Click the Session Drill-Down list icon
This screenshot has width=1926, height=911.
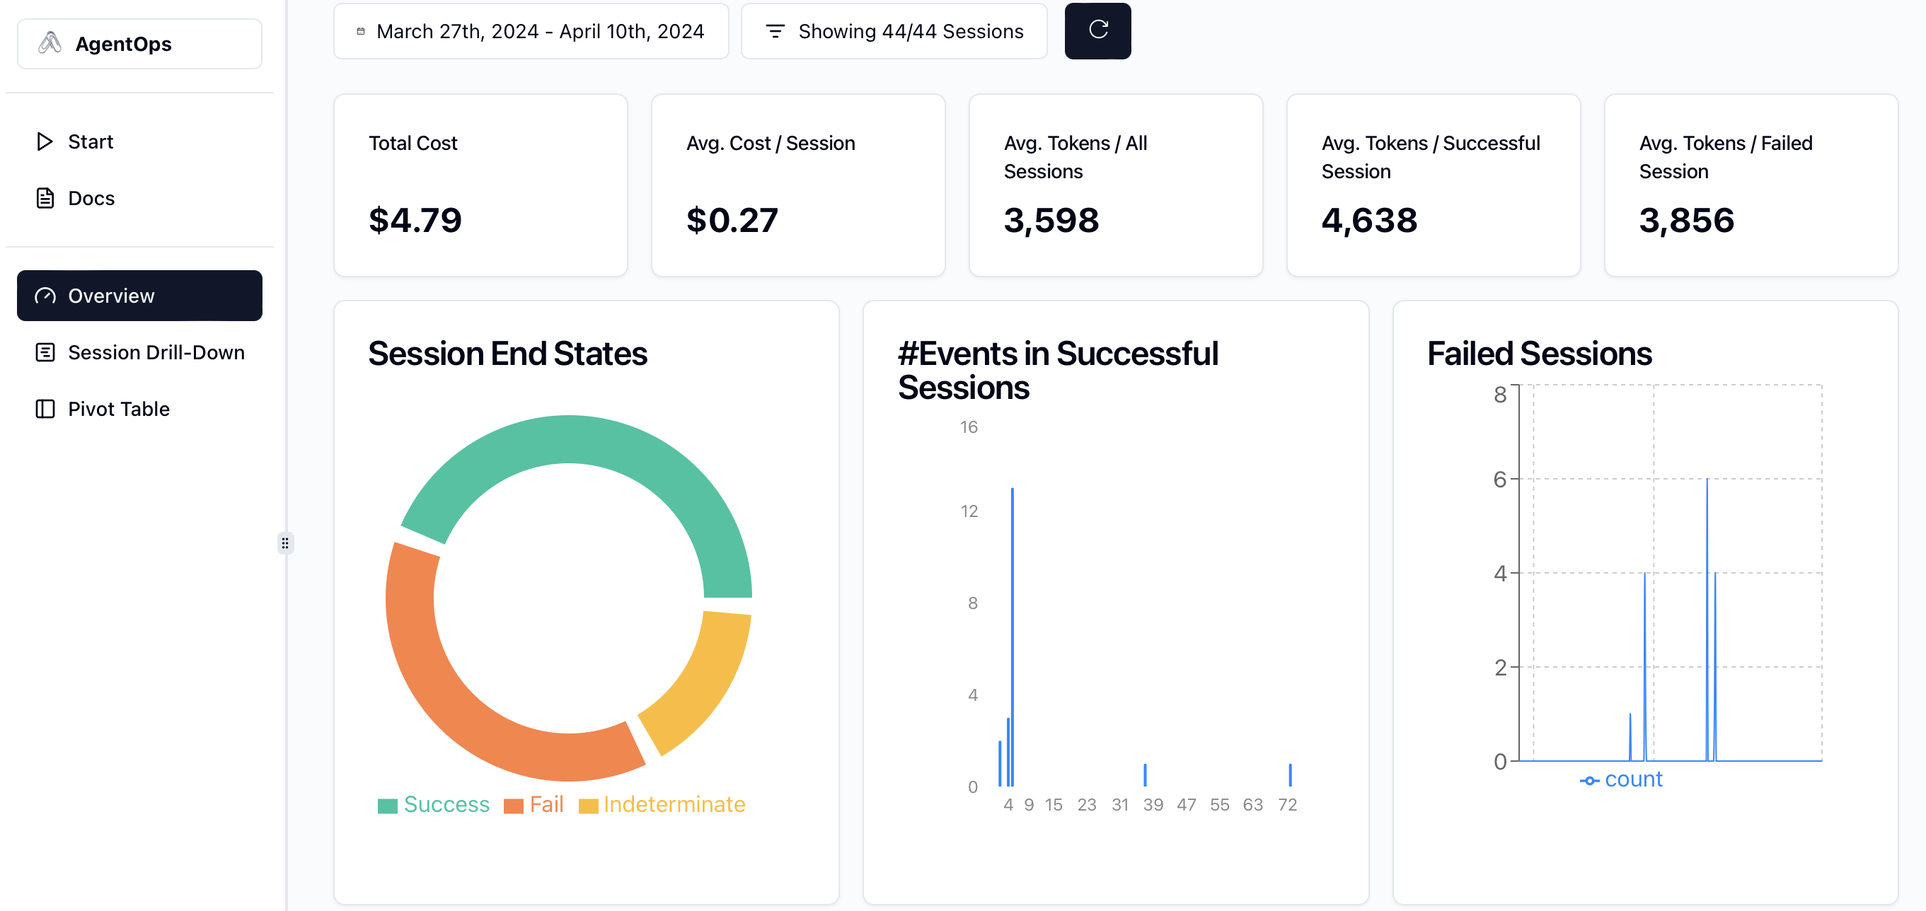(x=45, y=353)
